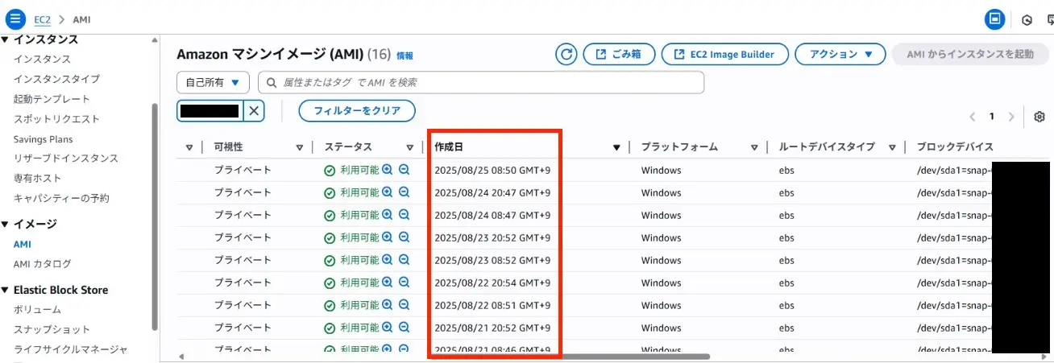Click zoom-out filter icon in 2025/08/22 08:51 row
The height and width of the screenshot is (363, 1054).
tap(405, 305)
